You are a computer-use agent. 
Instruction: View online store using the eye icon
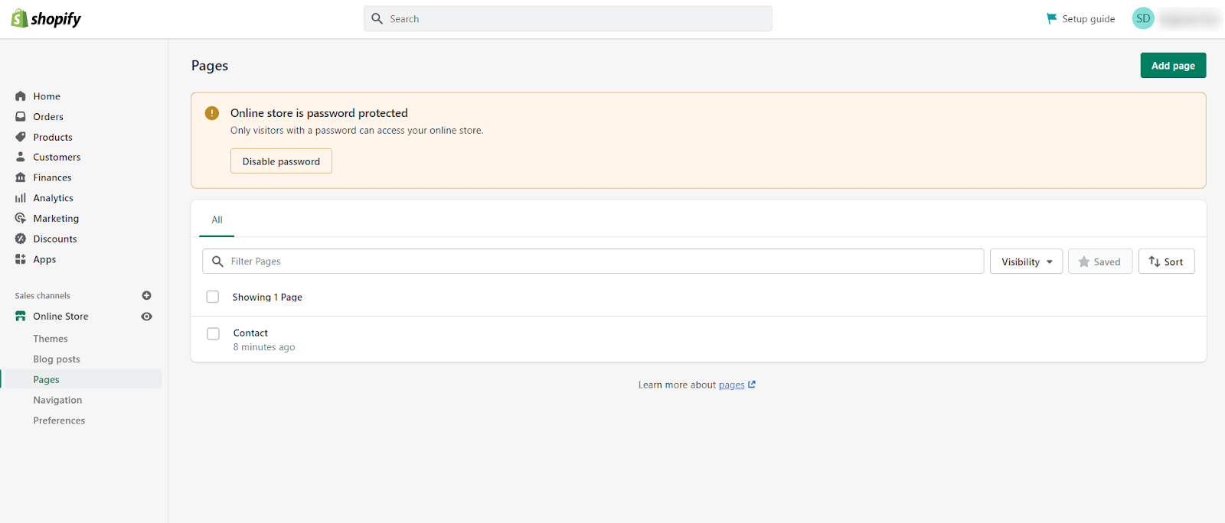tap(146, 317)
